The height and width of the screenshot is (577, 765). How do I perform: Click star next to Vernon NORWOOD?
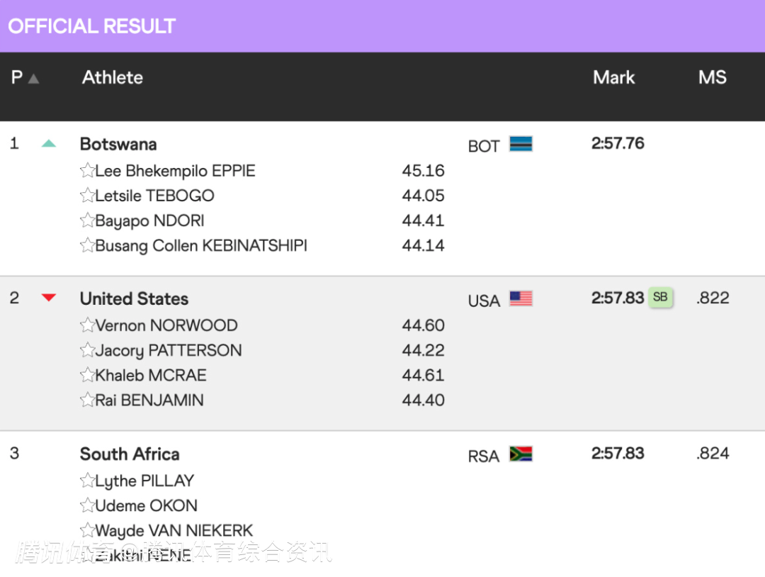[x=87, y=325]
